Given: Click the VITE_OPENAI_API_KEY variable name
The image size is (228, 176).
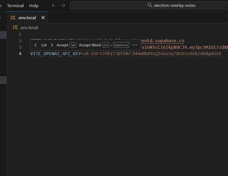Looking at the screenshot, I should tap(55, 54).
